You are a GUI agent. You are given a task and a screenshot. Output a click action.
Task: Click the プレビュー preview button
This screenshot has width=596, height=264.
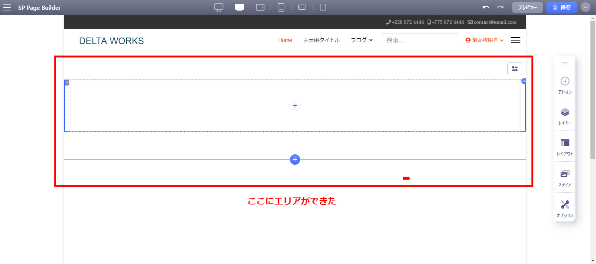point(527,7)
